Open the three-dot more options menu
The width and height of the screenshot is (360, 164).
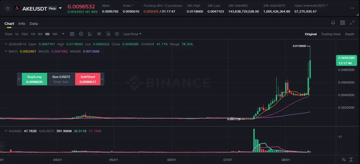[x=352, y=8]
